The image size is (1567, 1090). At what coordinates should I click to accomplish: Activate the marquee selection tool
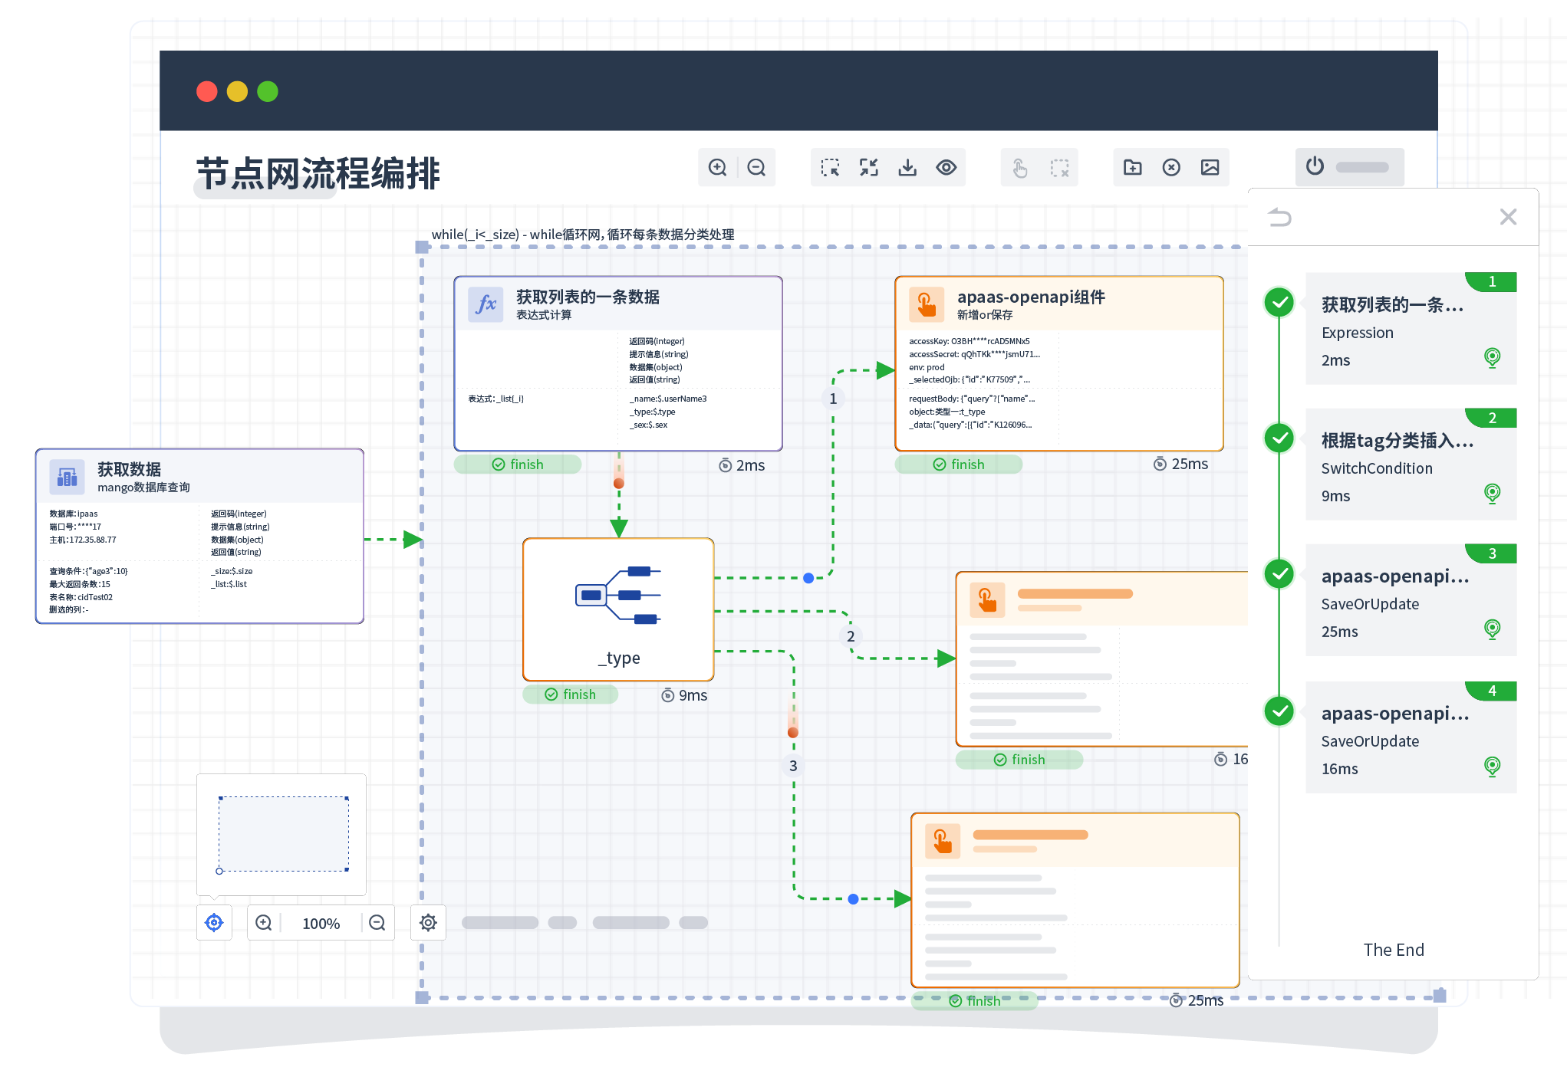830,168
